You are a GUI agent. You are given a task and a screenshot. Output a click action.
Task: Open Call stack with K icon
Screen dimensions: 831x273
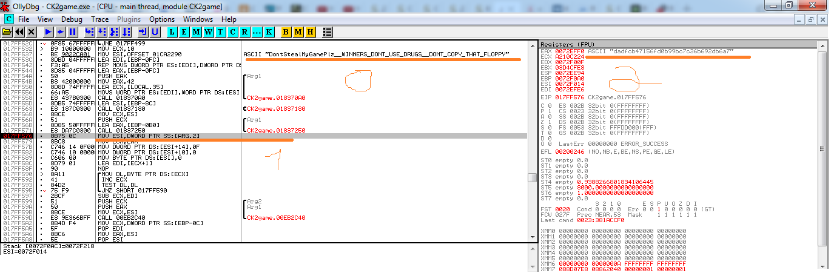tap(269, 31)
